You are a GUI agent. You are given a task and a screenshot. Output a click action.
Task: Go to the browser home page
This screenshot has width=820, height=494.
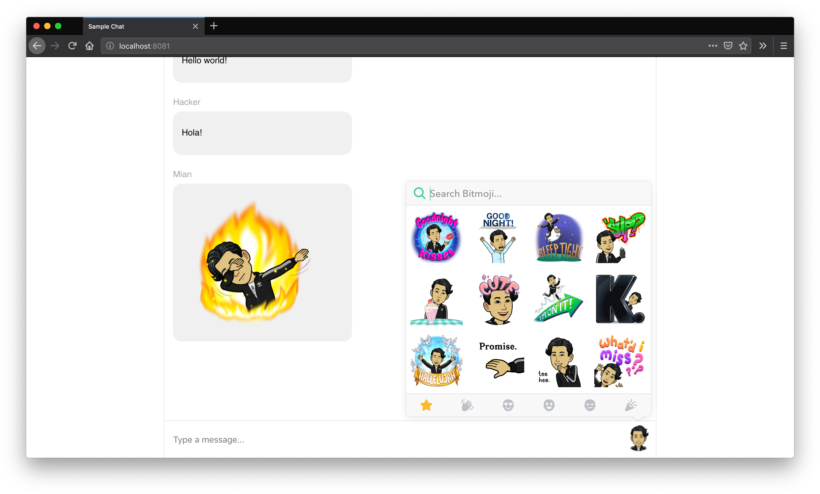(89, 46)
